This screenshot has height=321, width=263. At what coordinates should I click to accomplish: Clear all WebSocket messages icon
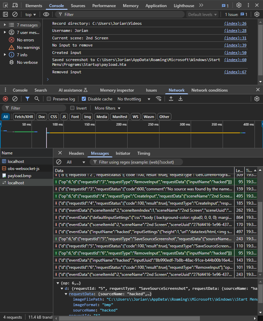pyautogui.click(x=59, y=162)
